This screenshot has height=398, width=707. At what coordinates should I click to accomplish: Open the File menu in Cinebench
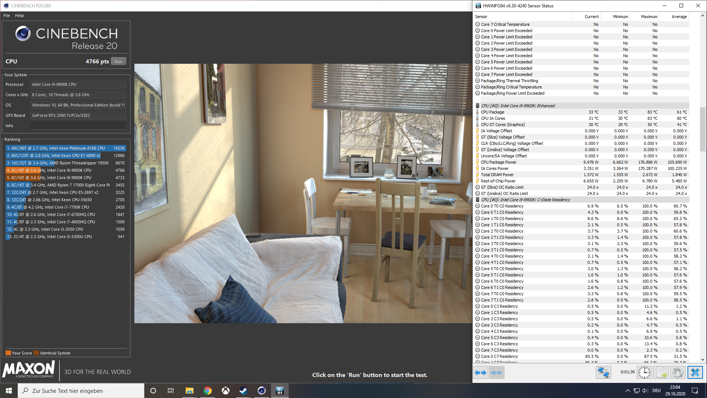[x=6, y=15]
